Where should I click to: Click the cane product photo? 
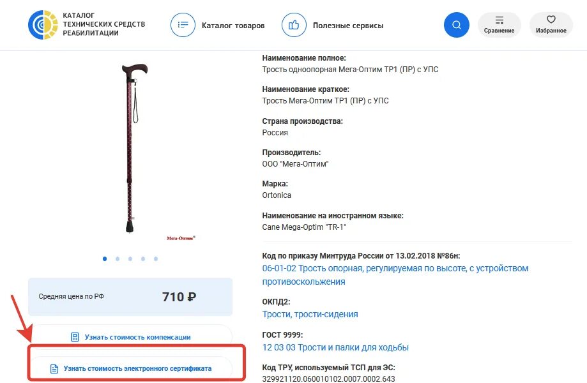(x=134, y=148)
